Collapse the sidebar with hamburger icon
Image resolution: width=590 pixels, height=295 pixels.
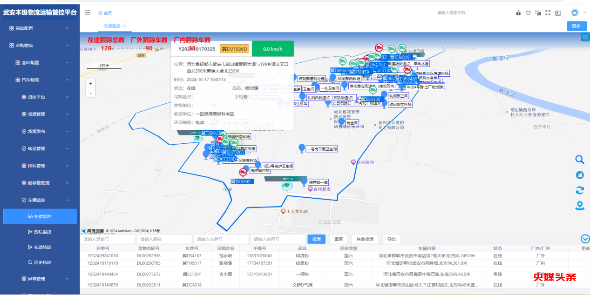point(88,13)
